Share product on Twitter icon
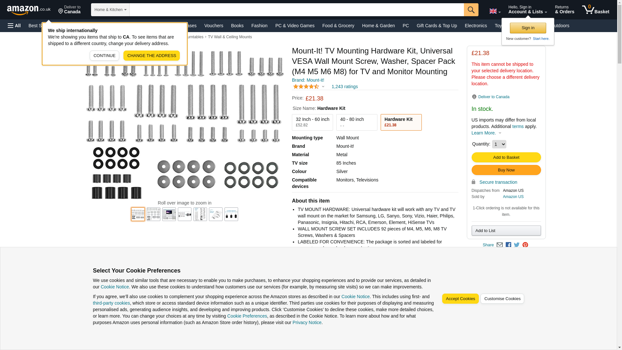The image size is (622, 350). point(517,245)
